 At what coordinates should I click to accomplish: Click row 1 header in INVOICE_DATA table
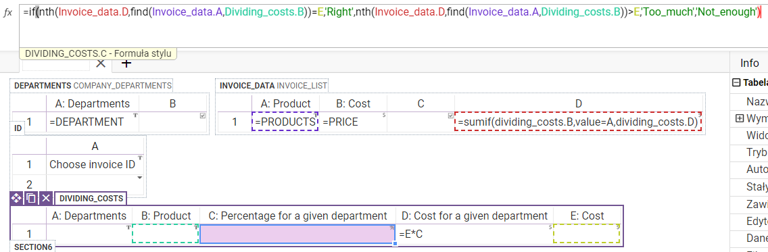coord(234,122)
